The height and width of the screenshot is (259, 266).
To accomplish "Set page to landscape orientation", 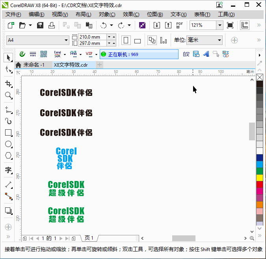I will click(x=138, y=41).
